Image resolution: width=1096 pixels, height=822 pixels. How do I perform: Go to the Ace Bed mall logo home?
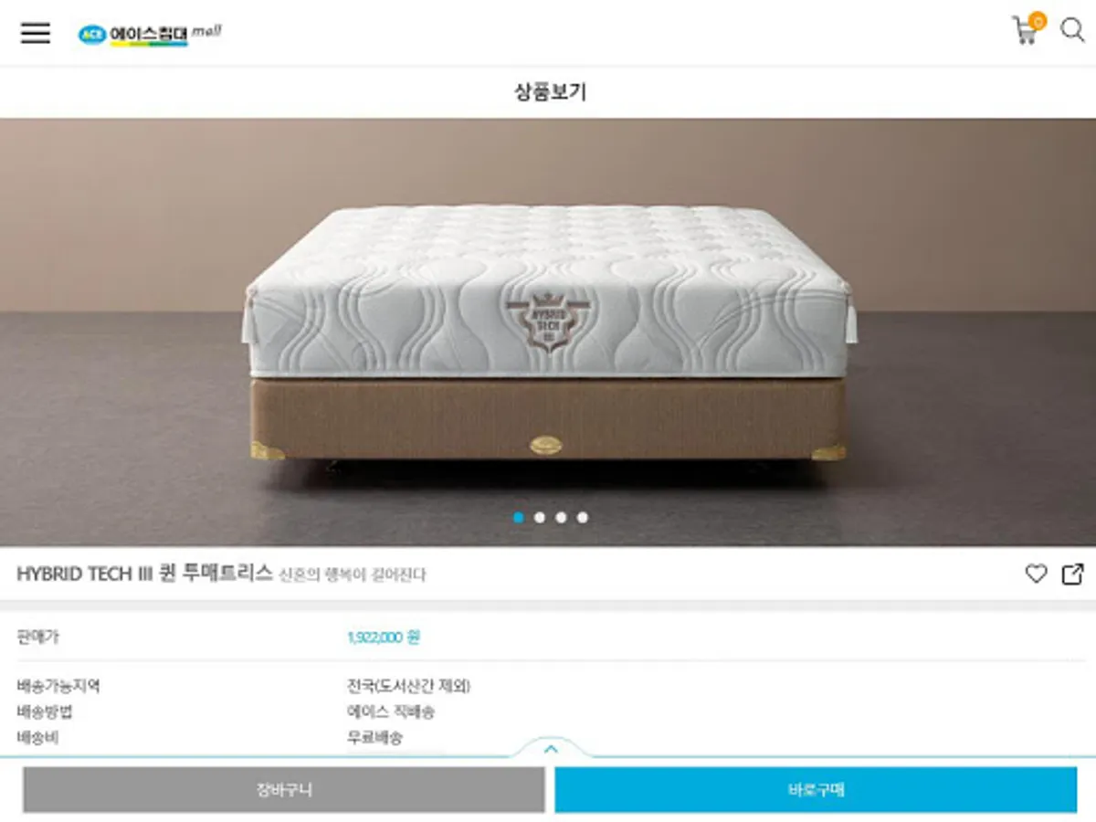pos(150,34)
